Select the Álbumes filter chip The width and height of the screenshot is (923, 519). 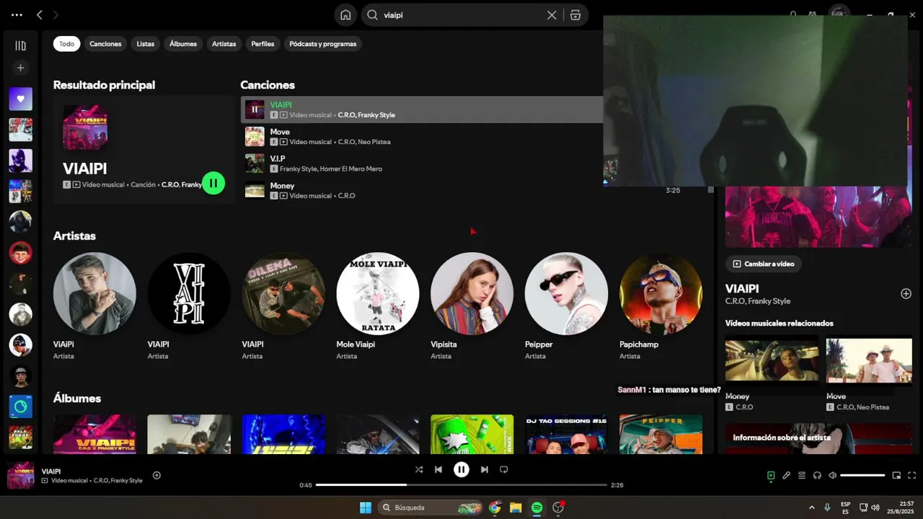coord(183,44)
